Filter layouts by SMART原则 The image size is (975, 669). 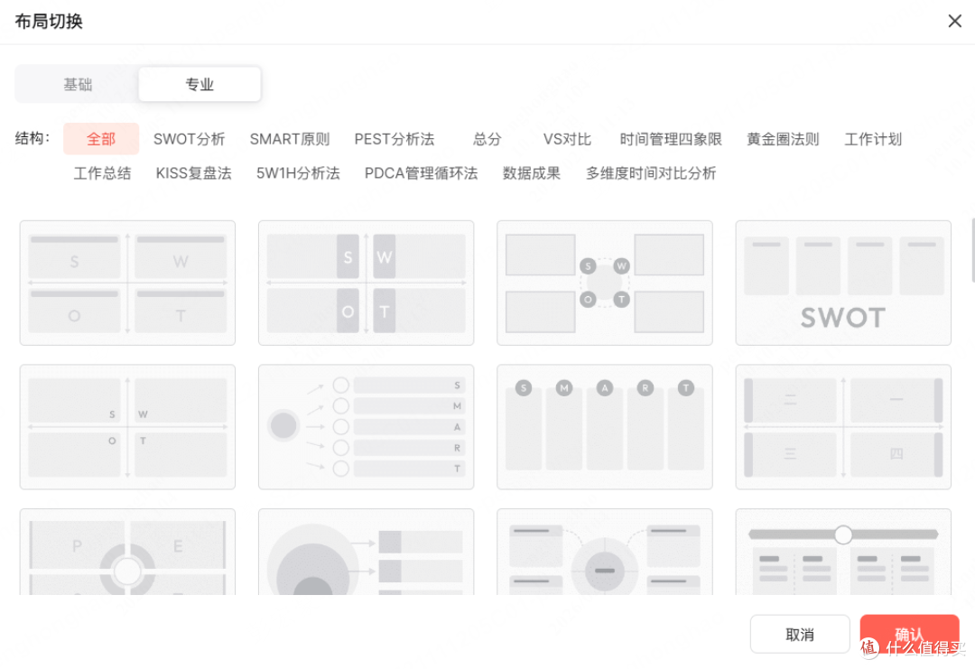coord(290,139)
